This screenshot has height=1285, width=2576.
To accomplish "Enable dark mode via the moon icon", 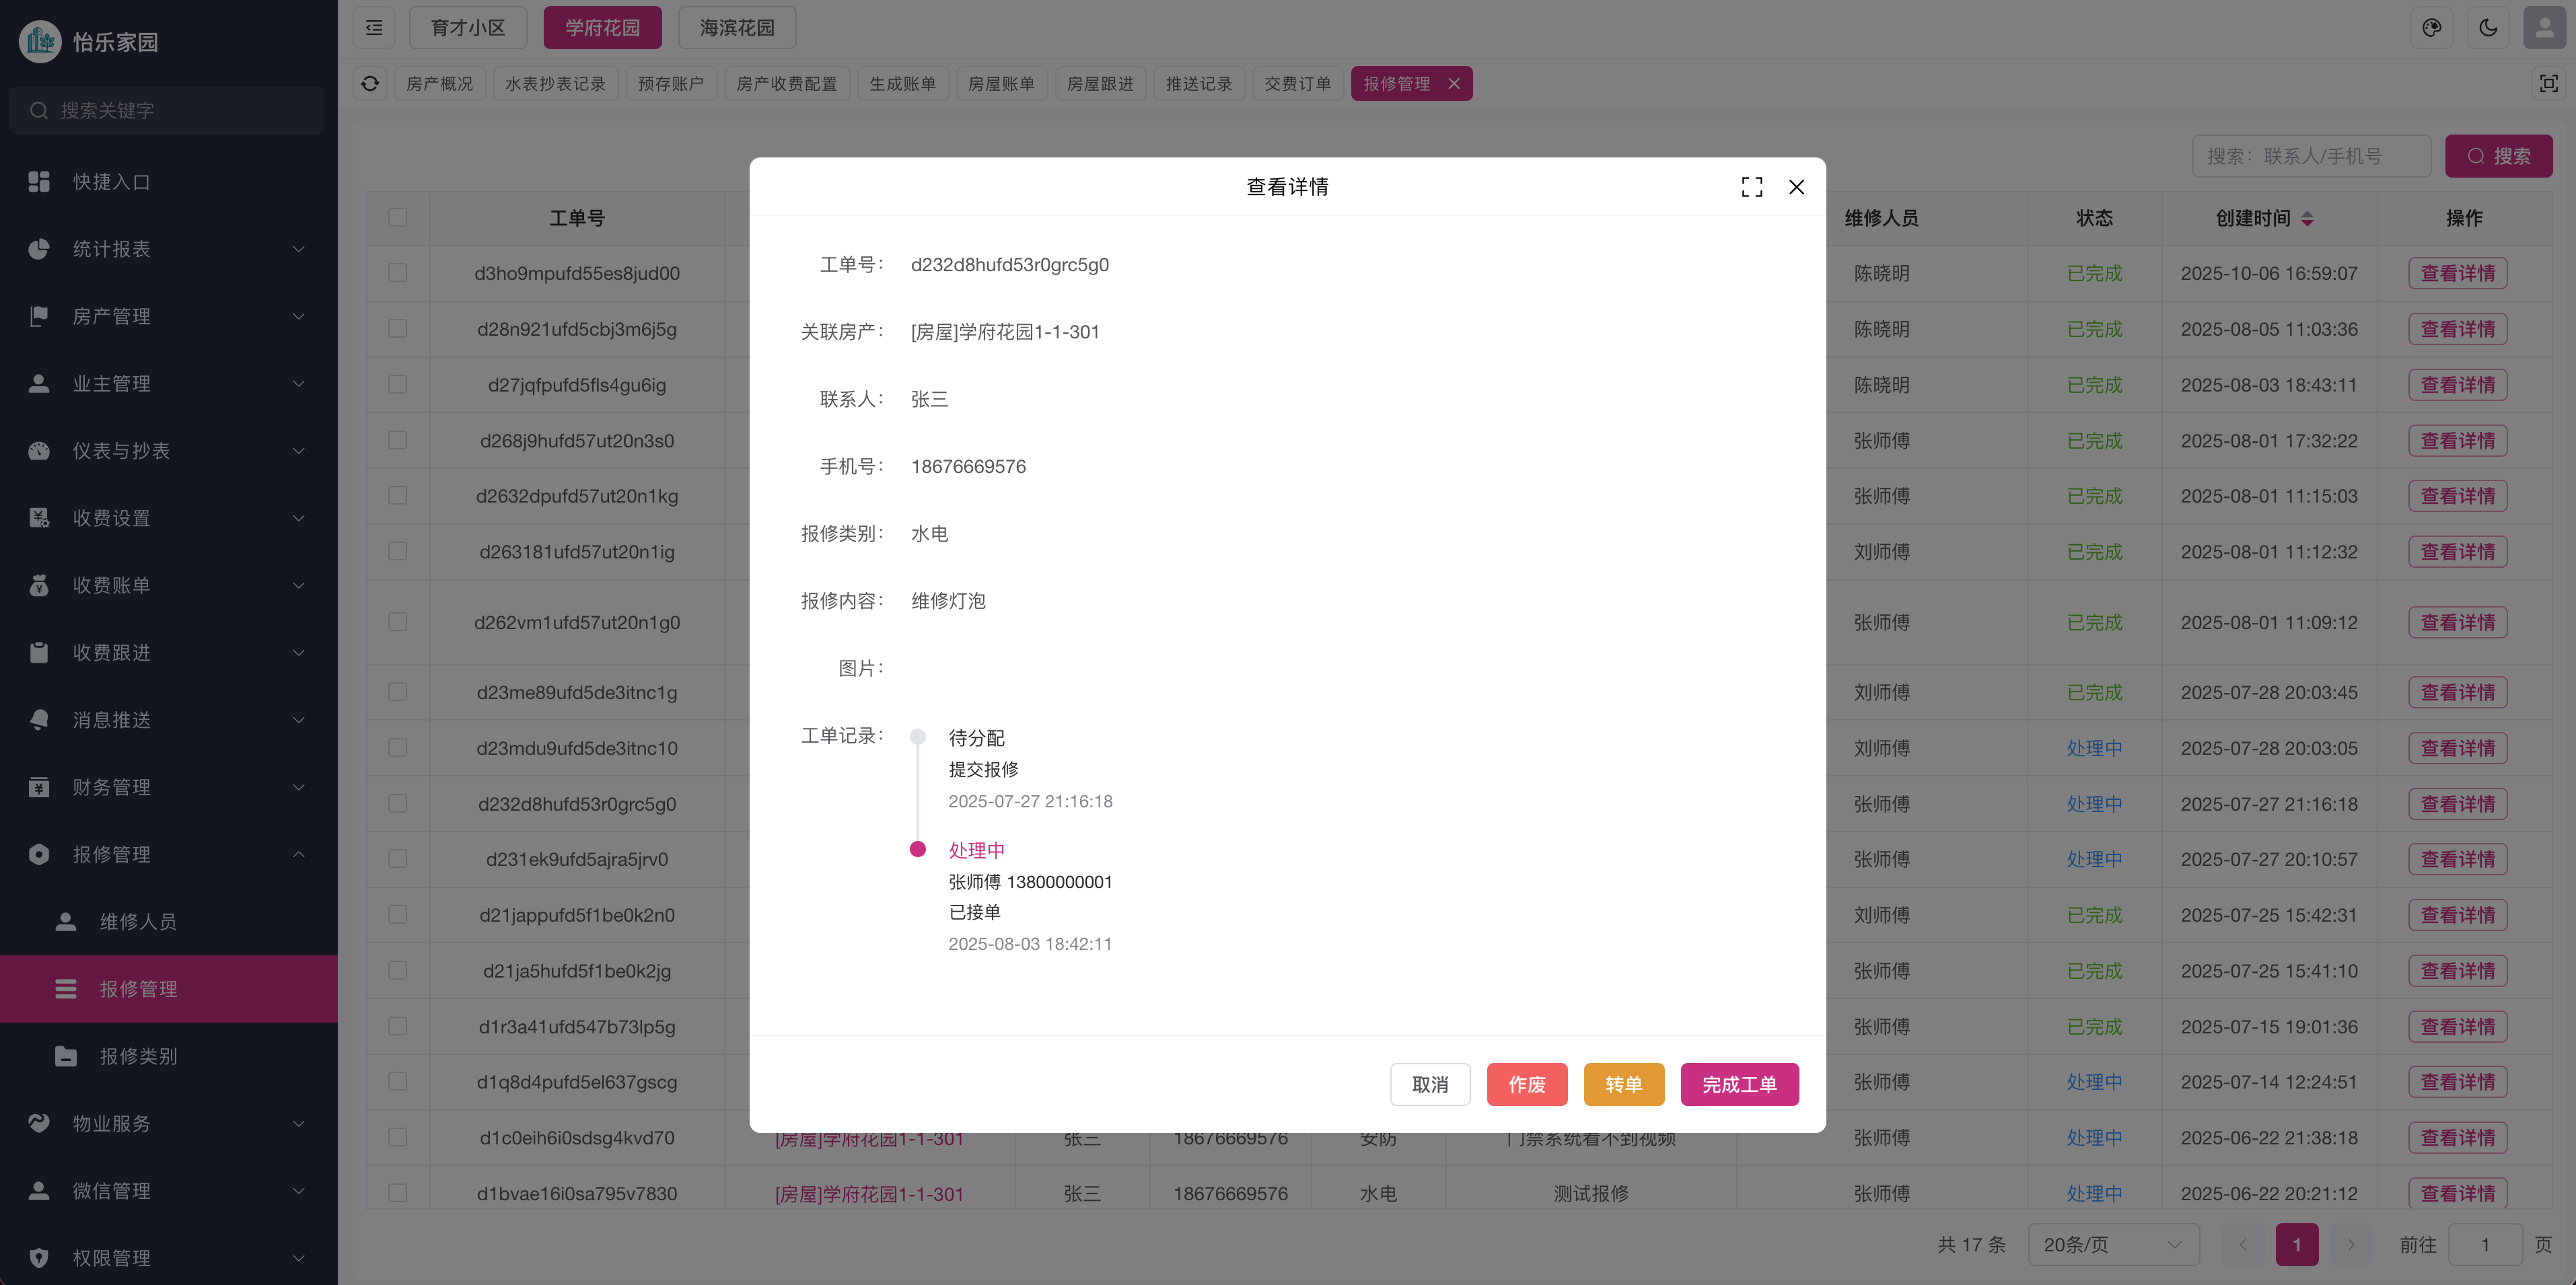I will [2488, 27].
